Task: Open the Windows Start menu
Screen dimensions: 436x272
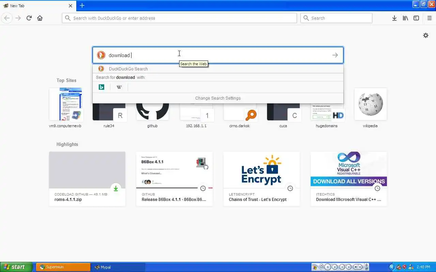Action: (x=16, y=267)
